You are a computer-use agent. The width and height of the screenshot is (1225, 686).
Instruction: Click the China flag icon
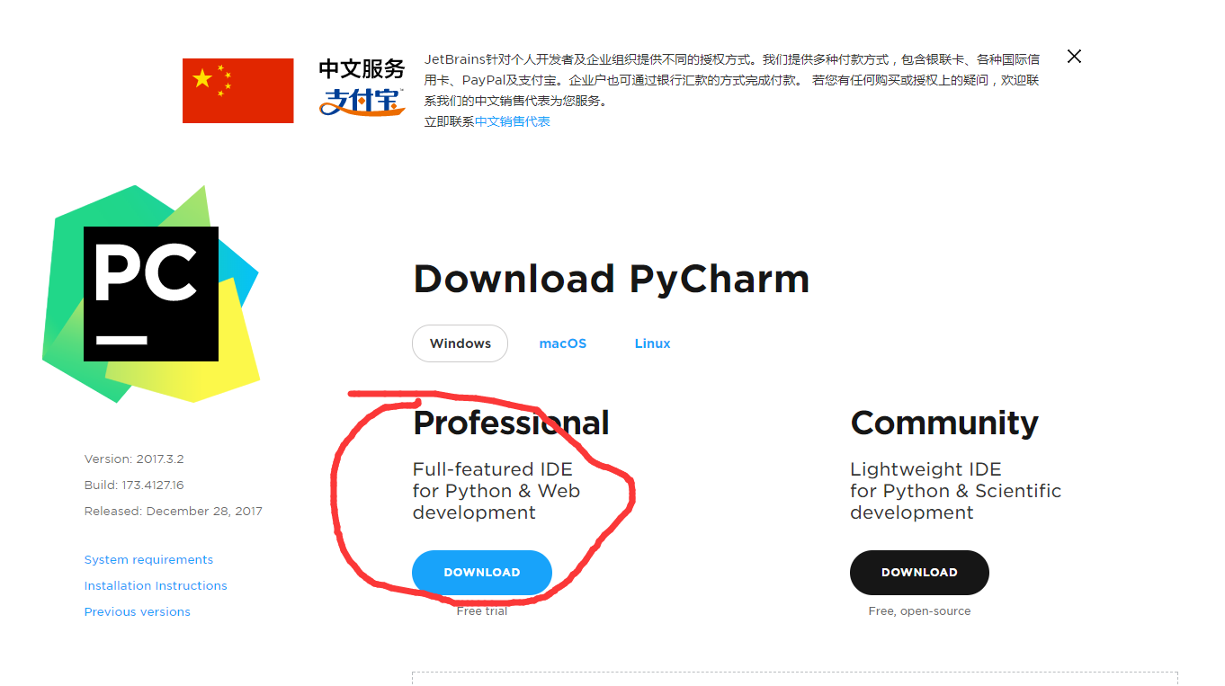tap(237, 91)
